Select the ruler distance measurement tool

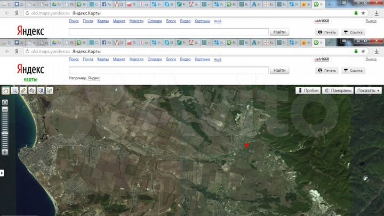click(23, 90)
